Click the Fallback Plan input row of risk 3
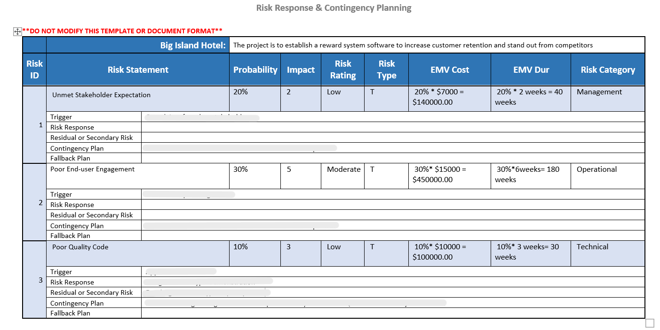 tap(393, 313)
